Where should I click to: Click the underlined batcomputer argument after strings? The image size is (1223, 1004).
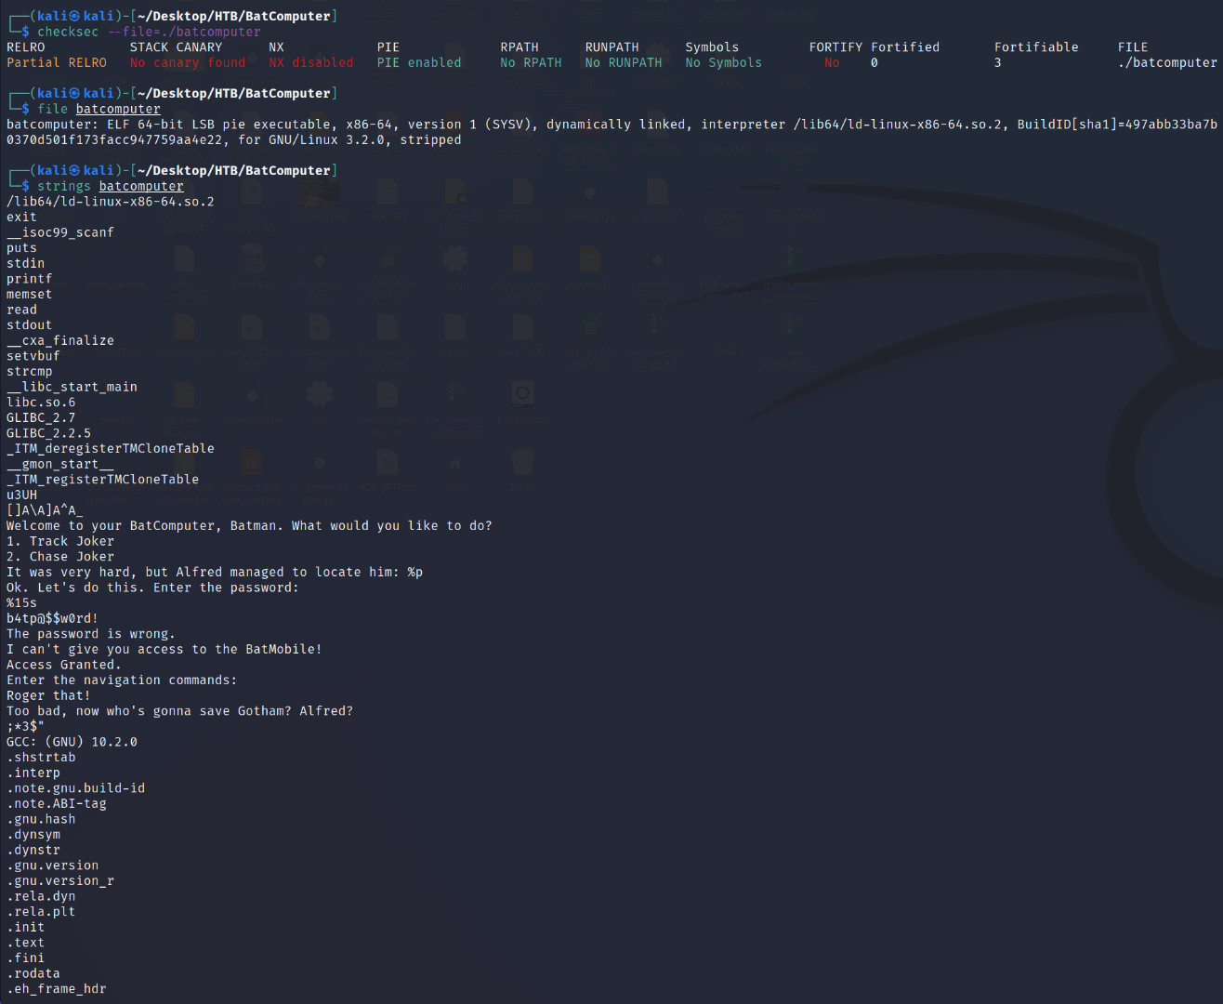(x=141, y=186)
